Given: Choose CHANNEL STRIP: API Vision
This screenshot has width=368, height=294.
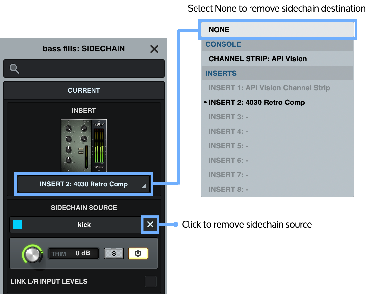Looking at the screenshot, I should point(277,59).
